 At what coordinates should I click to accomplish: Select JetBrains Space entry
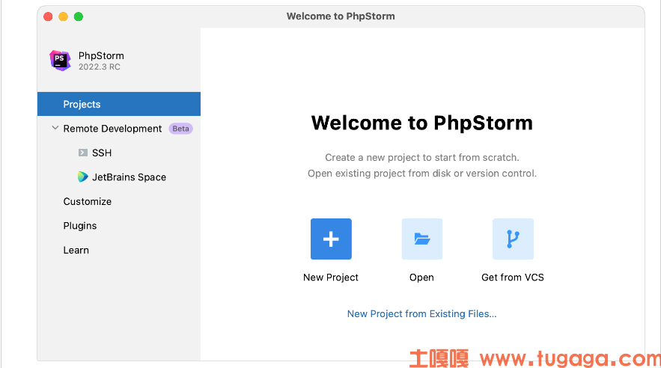pyautogui.click(x=129, y=177)
